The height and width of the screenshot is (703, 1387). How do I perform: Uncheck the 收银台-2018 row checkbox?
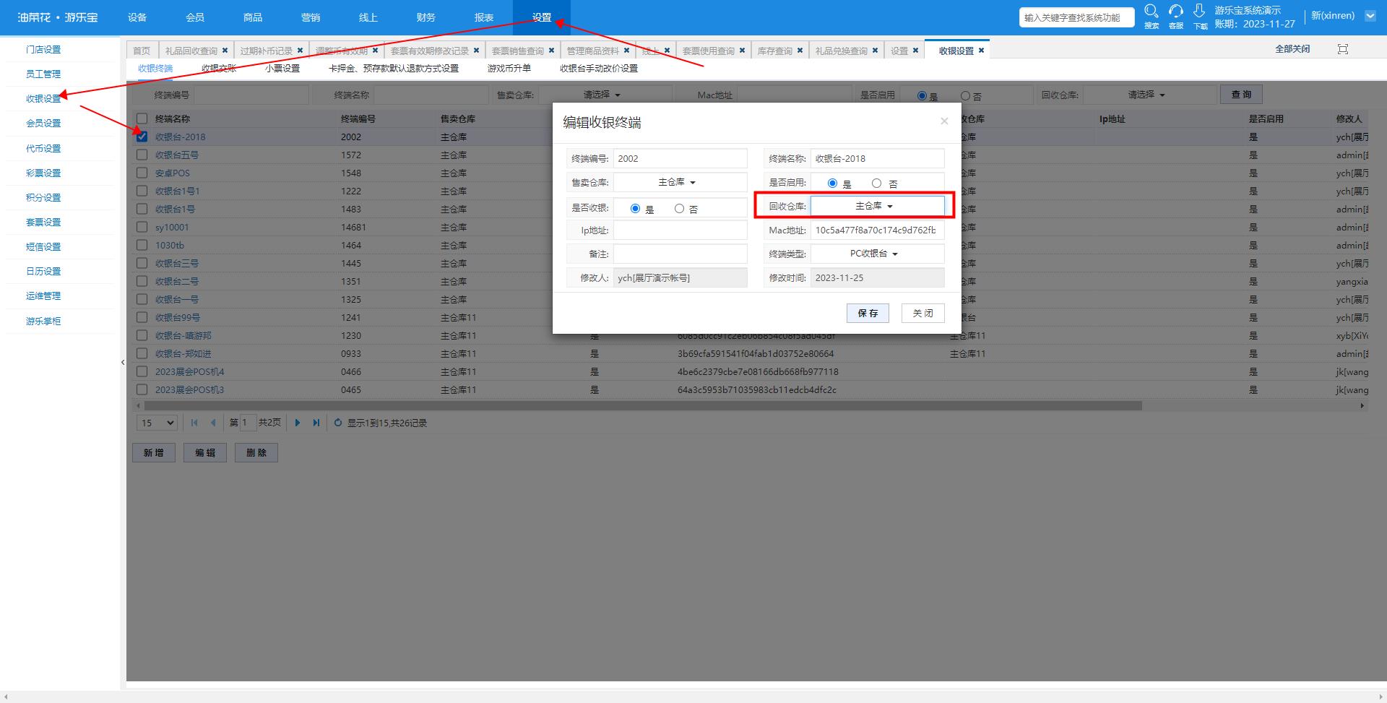tap(142, 137)
